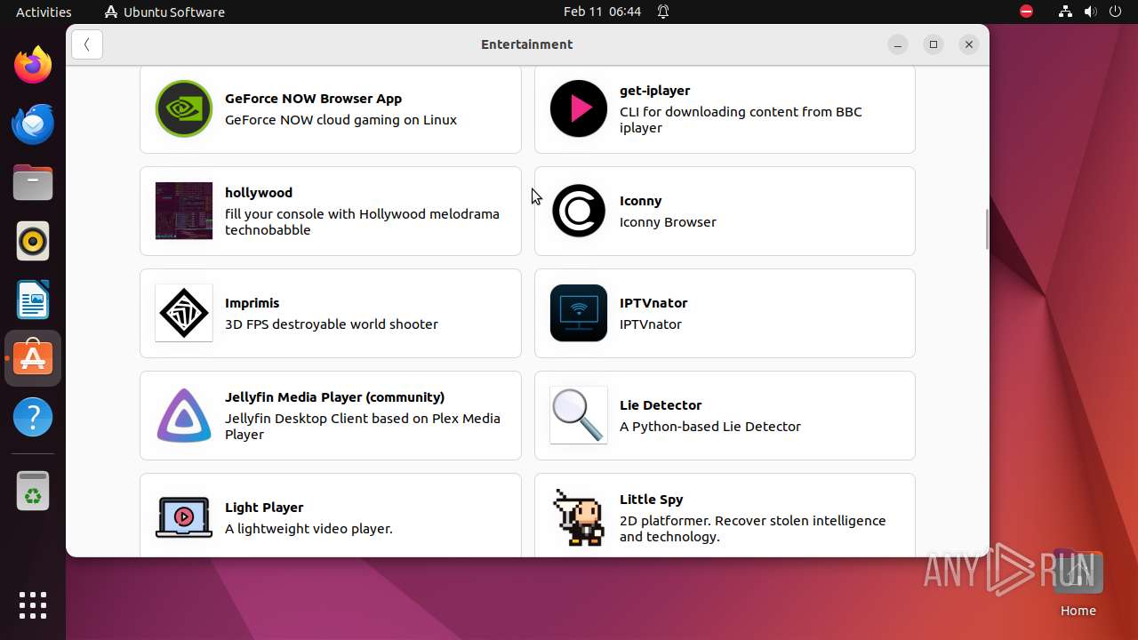The width and height of the screenshot is (1138, 640).
Task: Open the GeForce NOW Browser App title
Action: (x=313, y=99)
